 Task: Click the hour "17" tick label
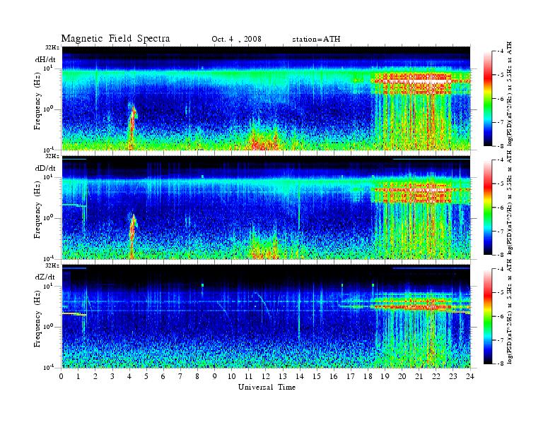pyautogui.click(x=351, y=377)
